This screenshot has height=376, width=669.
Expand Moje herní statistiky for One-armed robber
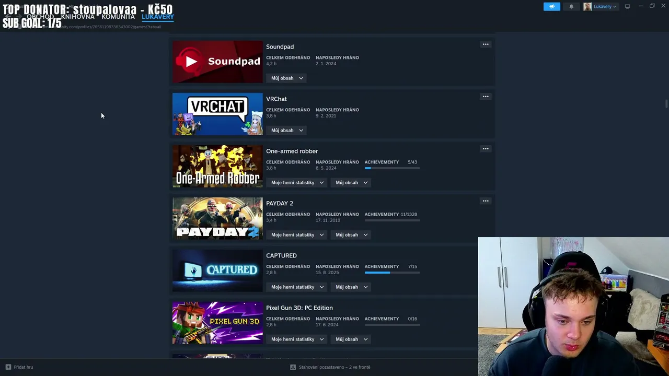click(297, 183)
